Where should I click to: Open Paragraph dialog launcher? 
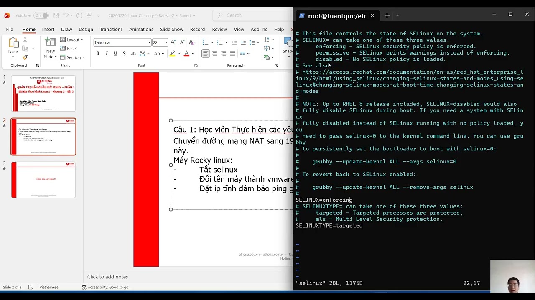[x=276, y=66]
